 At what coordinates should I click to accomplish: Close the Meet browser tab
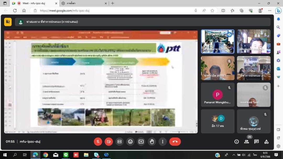click(x=56, y=3)
